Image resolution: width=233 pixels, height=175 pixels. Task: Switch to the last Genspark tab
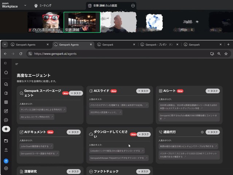click(194, 44)
